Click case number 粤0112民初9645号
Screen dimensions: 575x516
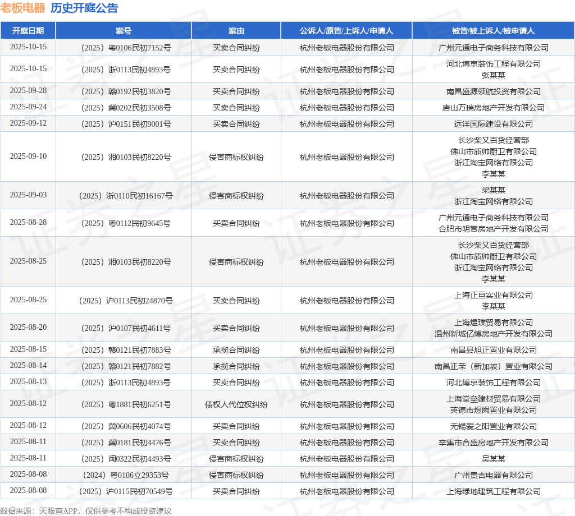click(x=126, y=223)
